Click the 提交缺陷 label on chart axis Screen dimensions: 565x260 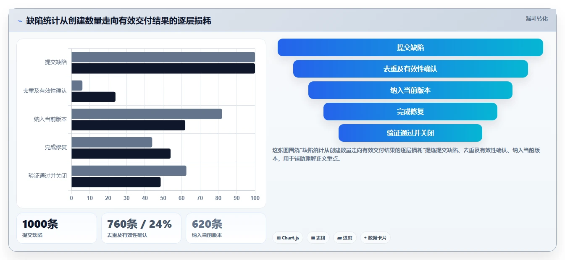pyautogui.click(x=56, y=62)
